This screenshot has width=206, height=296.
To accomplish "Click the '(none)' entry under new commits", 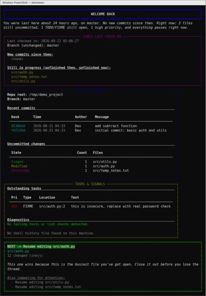I will [17, 59].
